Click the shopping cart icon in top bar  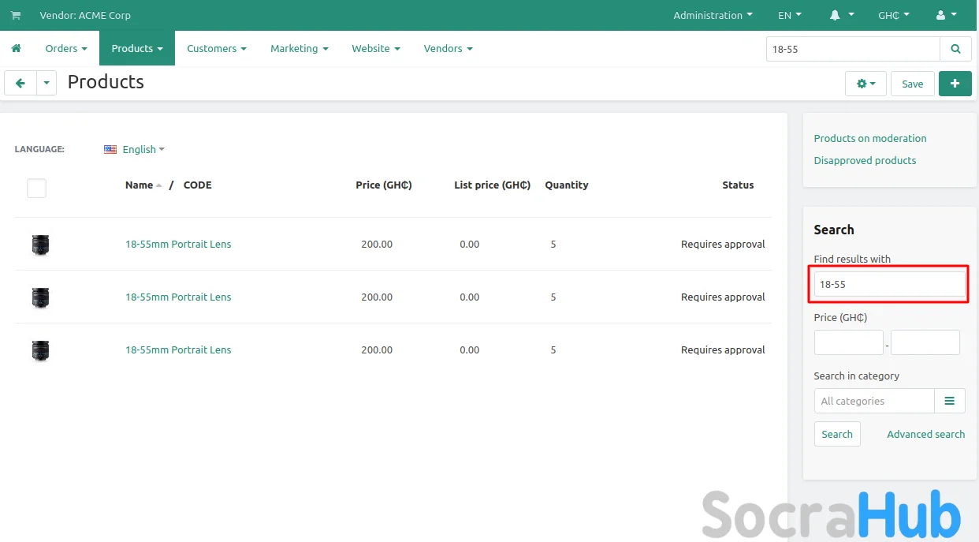pos(16,15)
